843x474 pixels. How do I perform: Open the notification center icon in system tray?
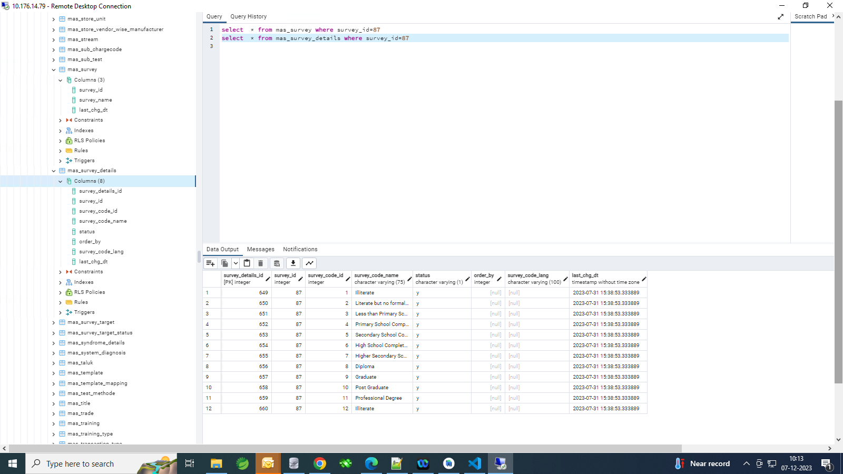(826, 463)
